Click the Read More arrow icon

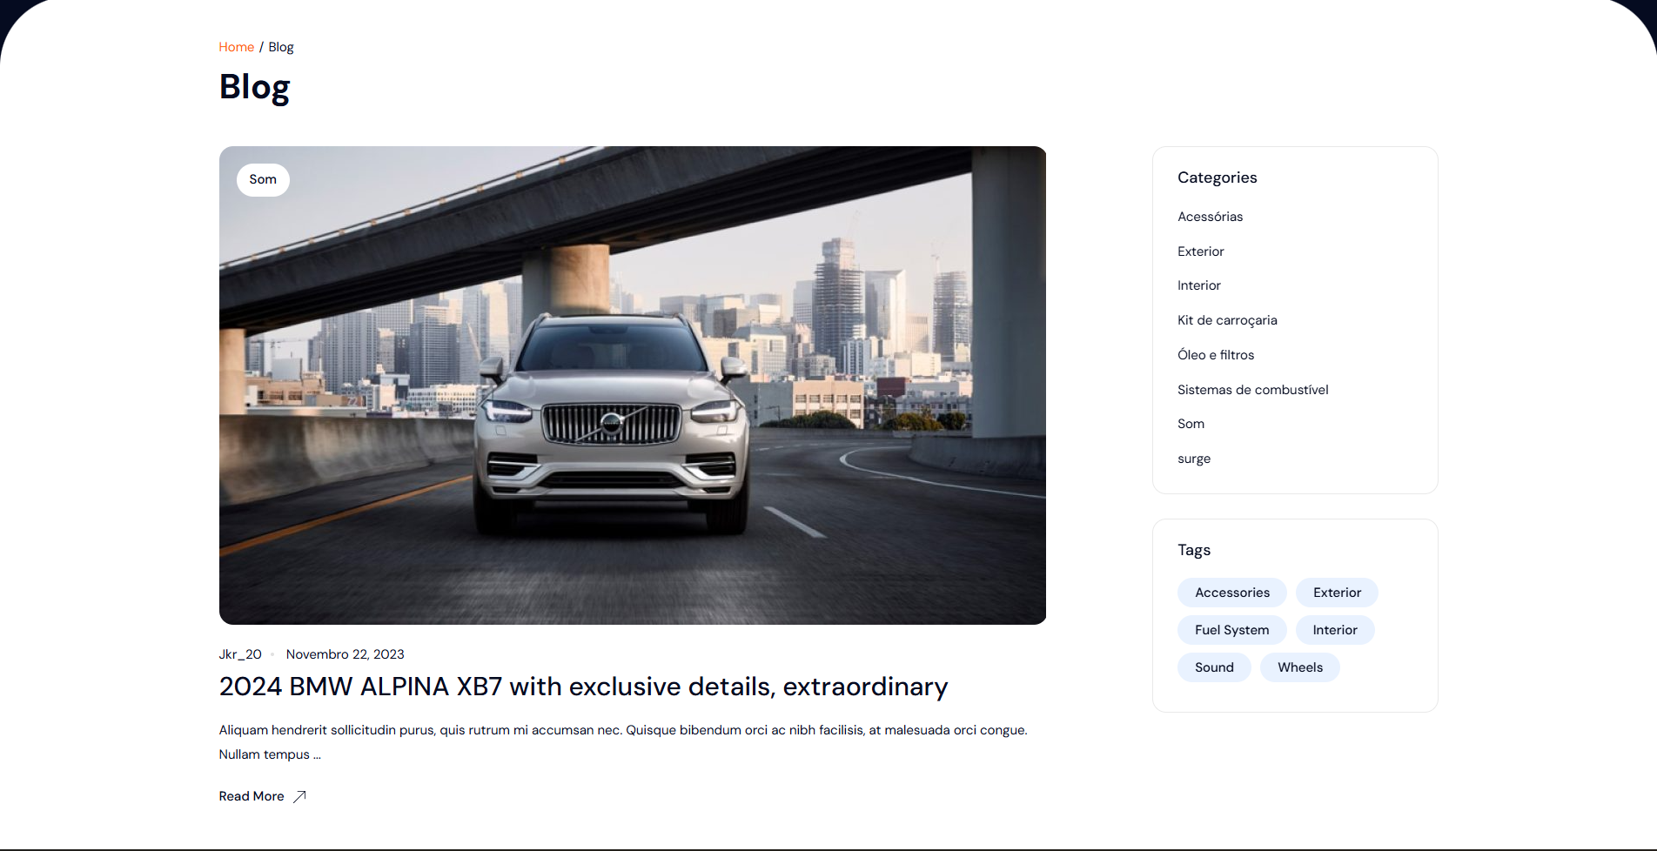[x=299, y=796]
